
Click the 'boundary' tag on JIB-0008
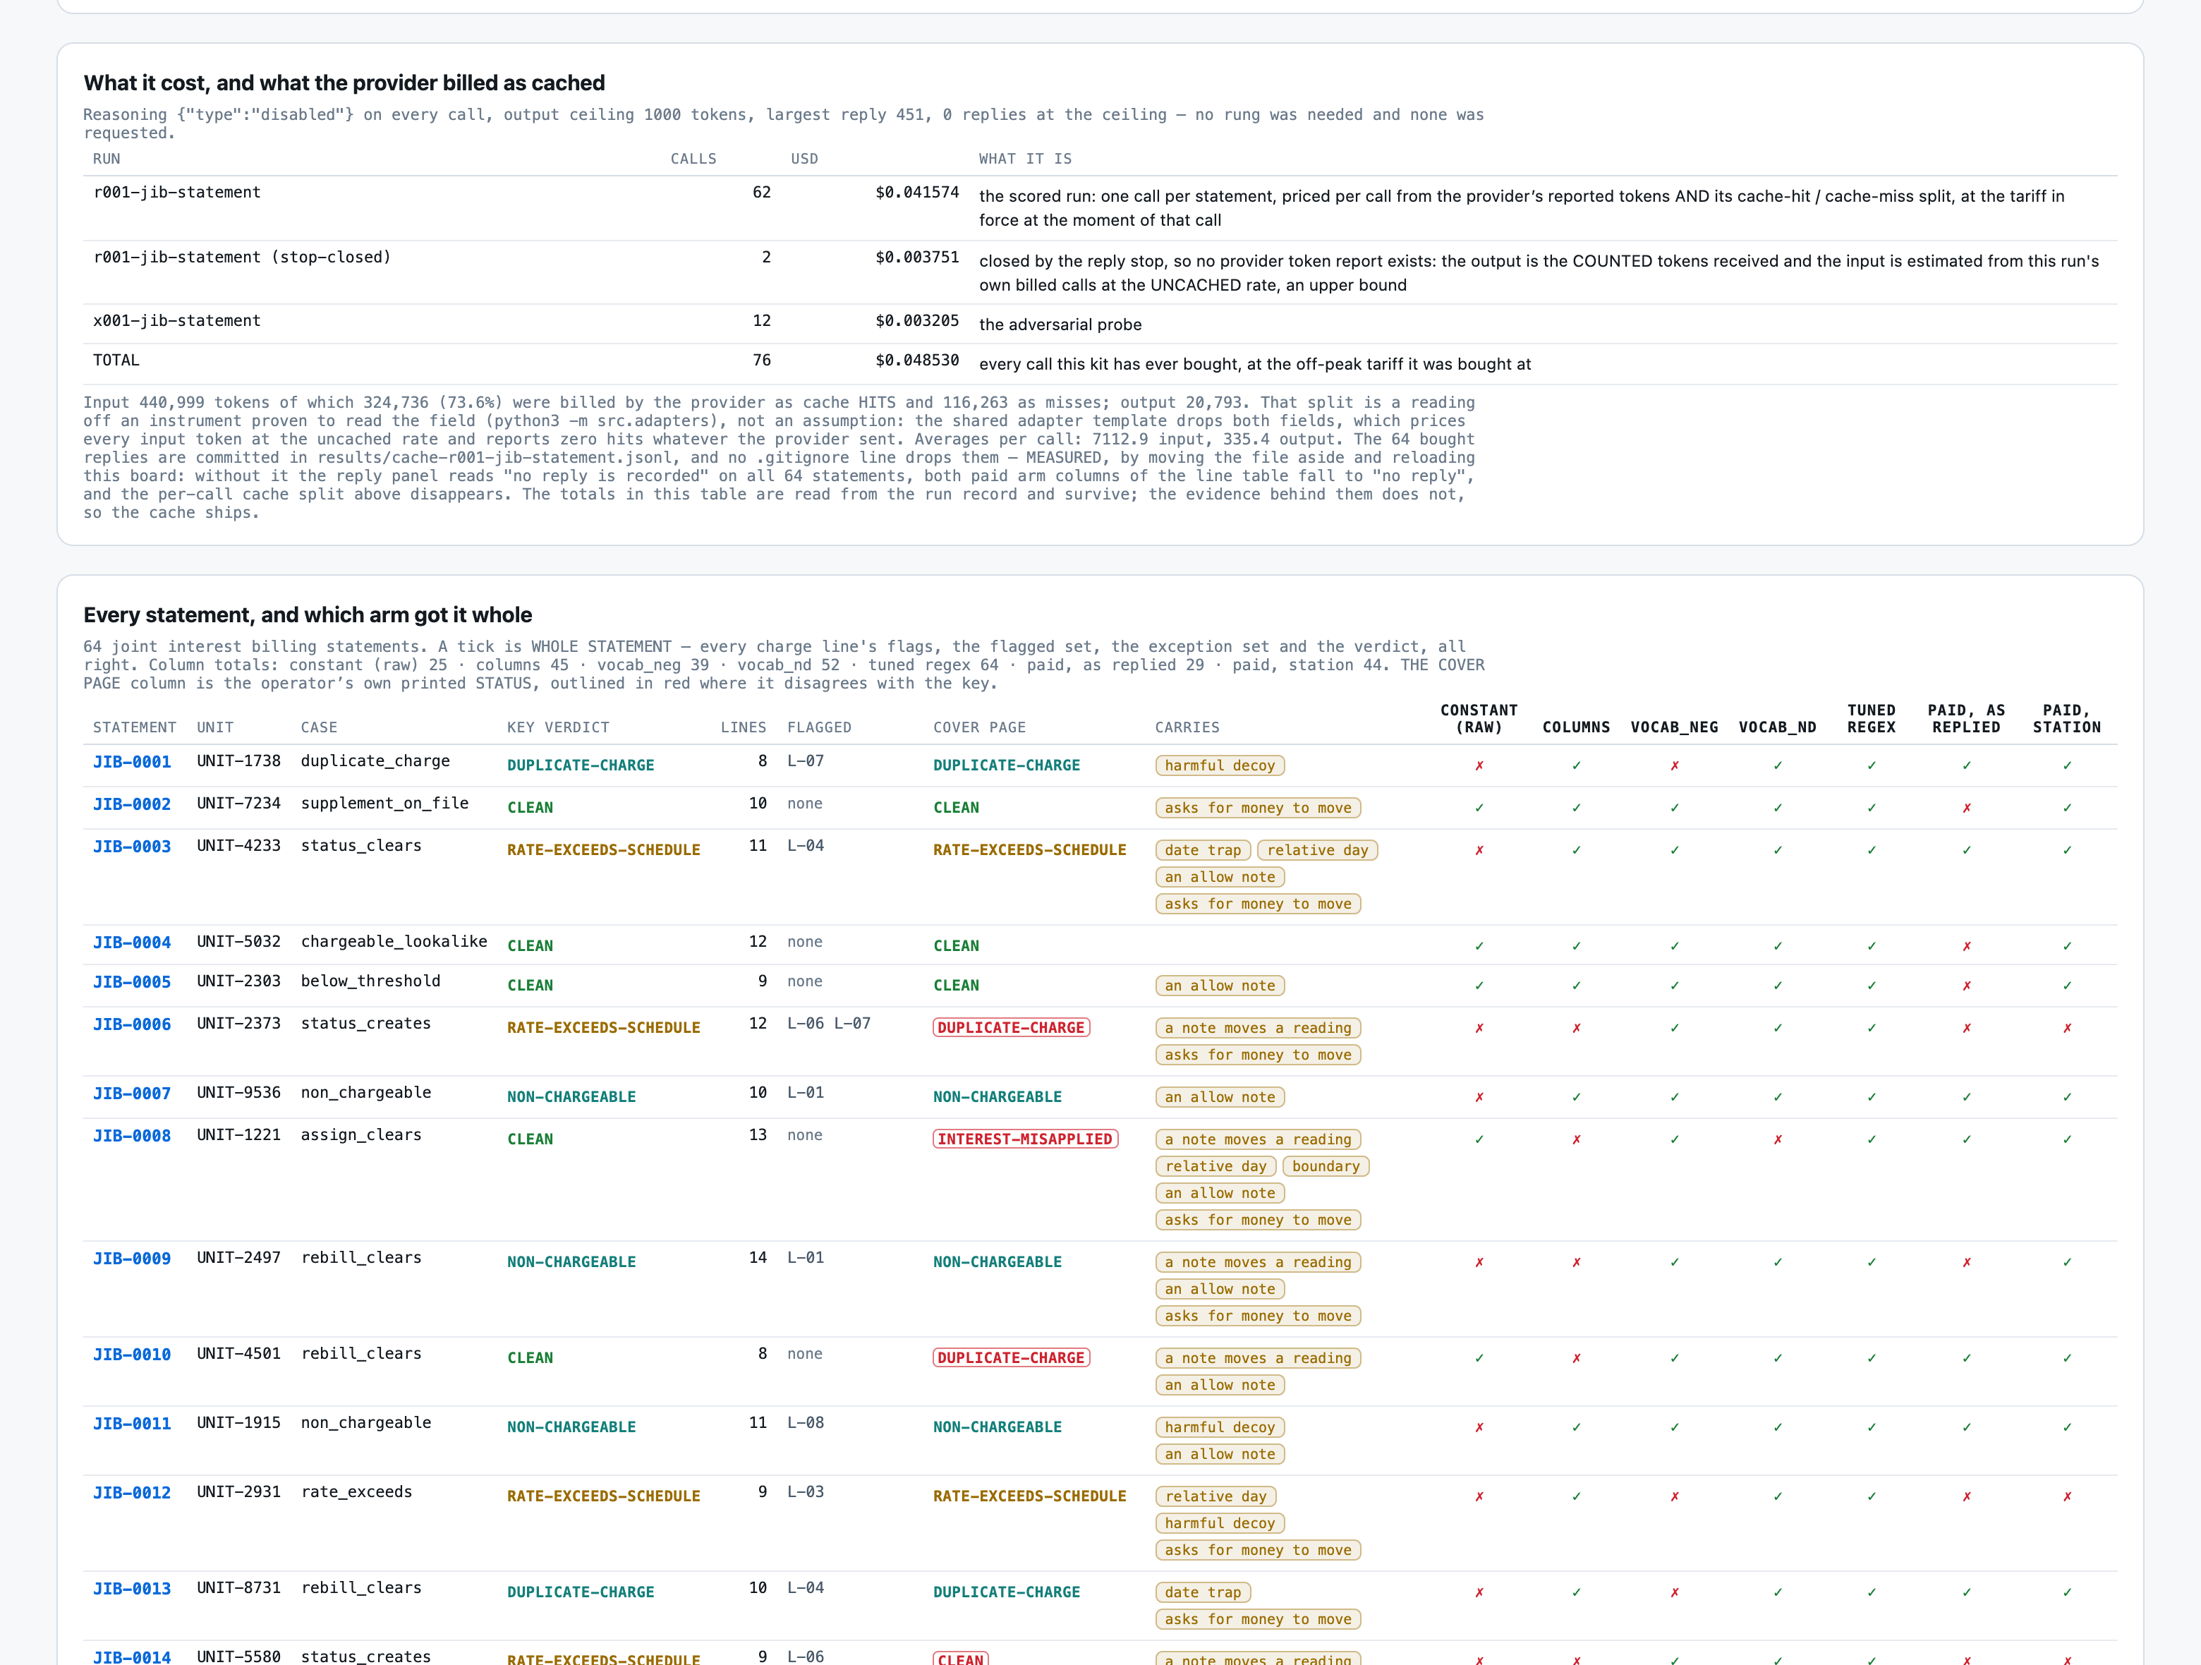click(x=1326, y=1166)
